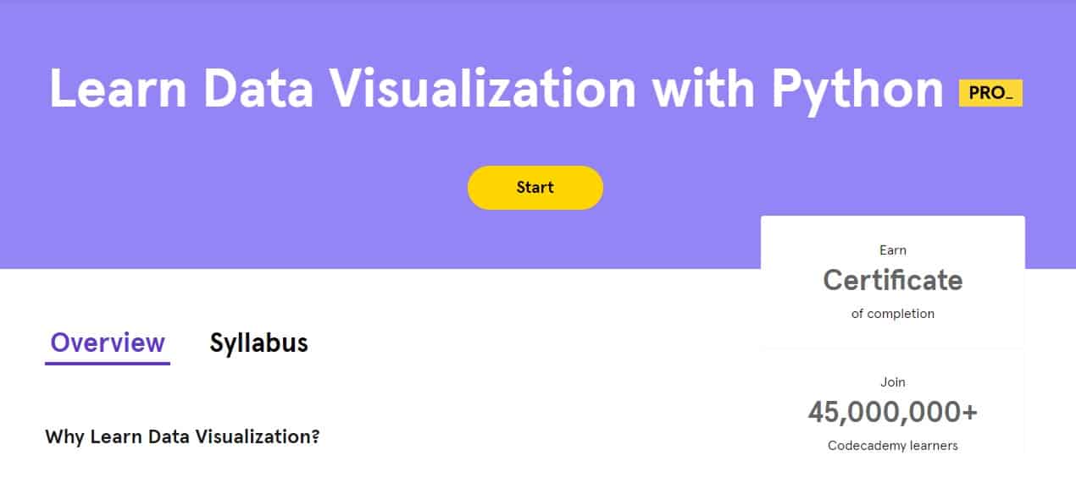Viewport: 1076px width, 499px height.
Task: Click the course title heading
Action: (496, 87)
